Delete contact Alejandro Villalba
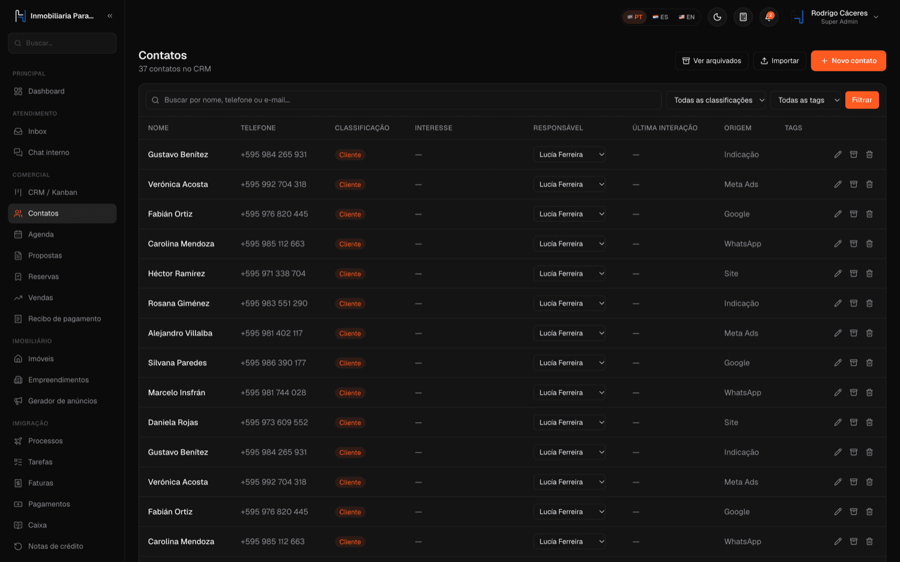900x562 pixels. [869, 333]
